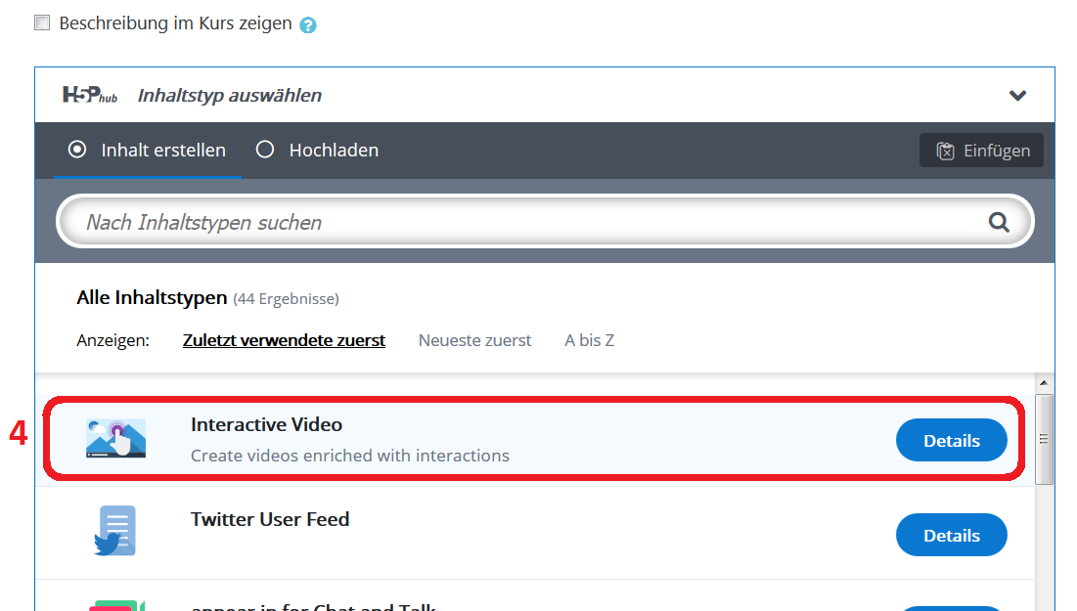The width and height of the screenshot is (1077, 611).
Task: Click the H5P hub logo
Action: coord(90,95)
